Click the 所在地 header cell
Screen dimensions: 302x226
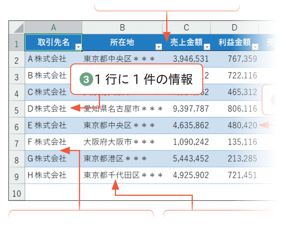tap(122, 42)
